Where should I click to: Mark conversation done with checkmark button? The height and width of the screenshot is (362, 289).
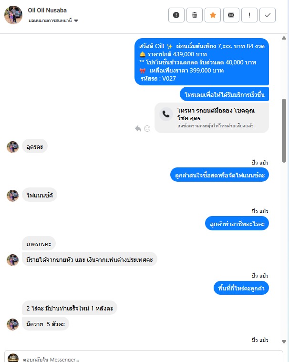(x=268, y=15)
